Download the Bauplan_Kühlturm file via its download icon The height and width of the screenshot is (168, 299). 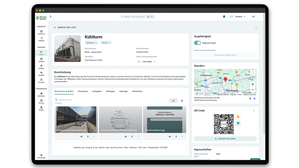click(x=132, y=136)
